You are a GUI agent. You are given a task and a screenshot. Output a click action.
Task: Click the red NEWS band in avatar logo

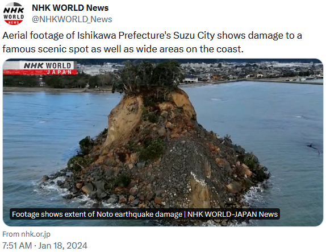coord(14,22)
